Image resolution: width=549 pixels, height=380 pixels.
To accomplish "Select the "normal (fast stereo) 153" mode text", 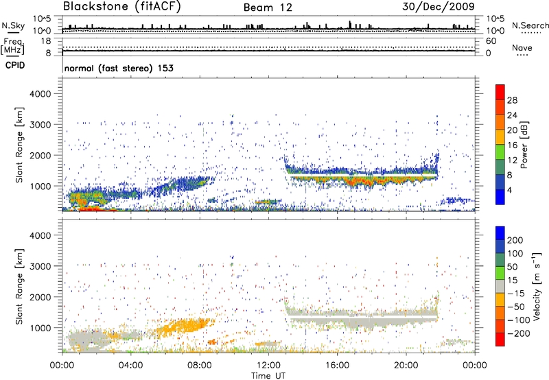I will click(119, 68).
